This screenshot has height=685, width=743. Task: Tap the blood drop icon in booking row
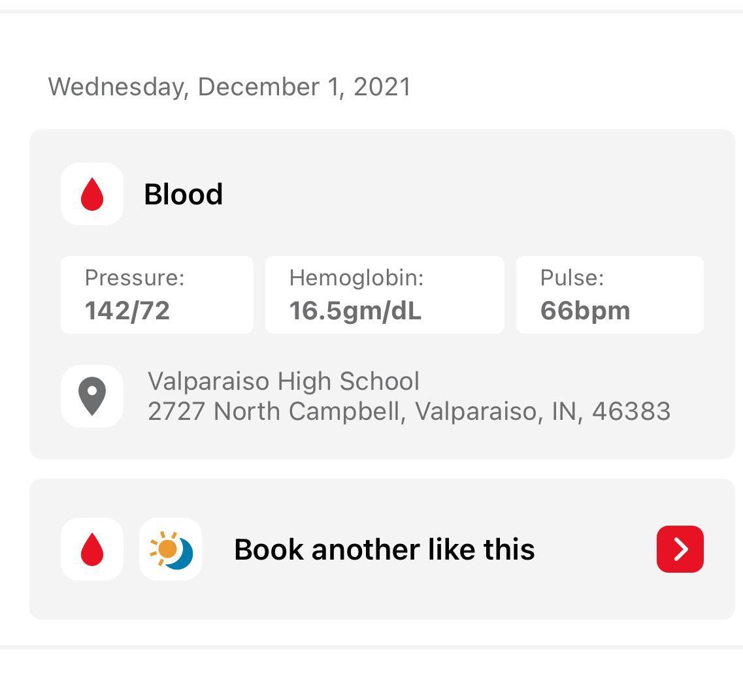[x=92, y=549]
